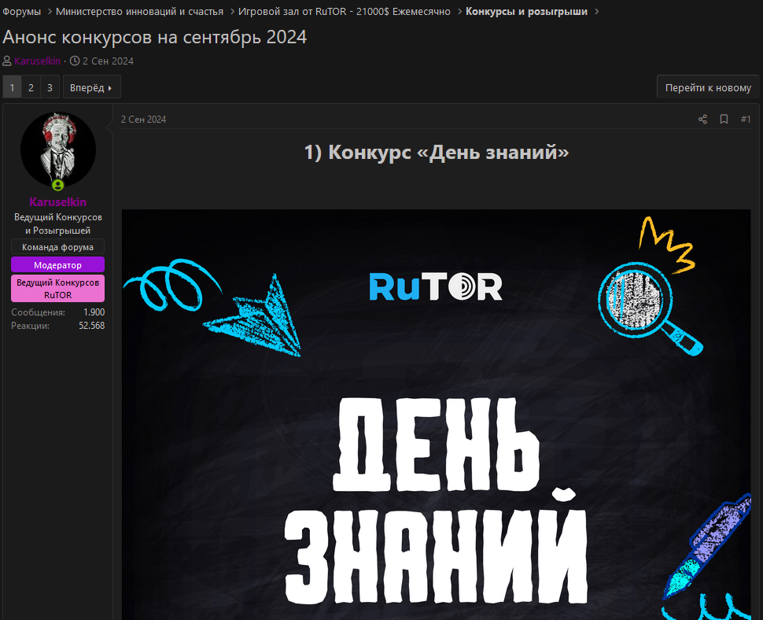Go to page 2 of thread

31,87
